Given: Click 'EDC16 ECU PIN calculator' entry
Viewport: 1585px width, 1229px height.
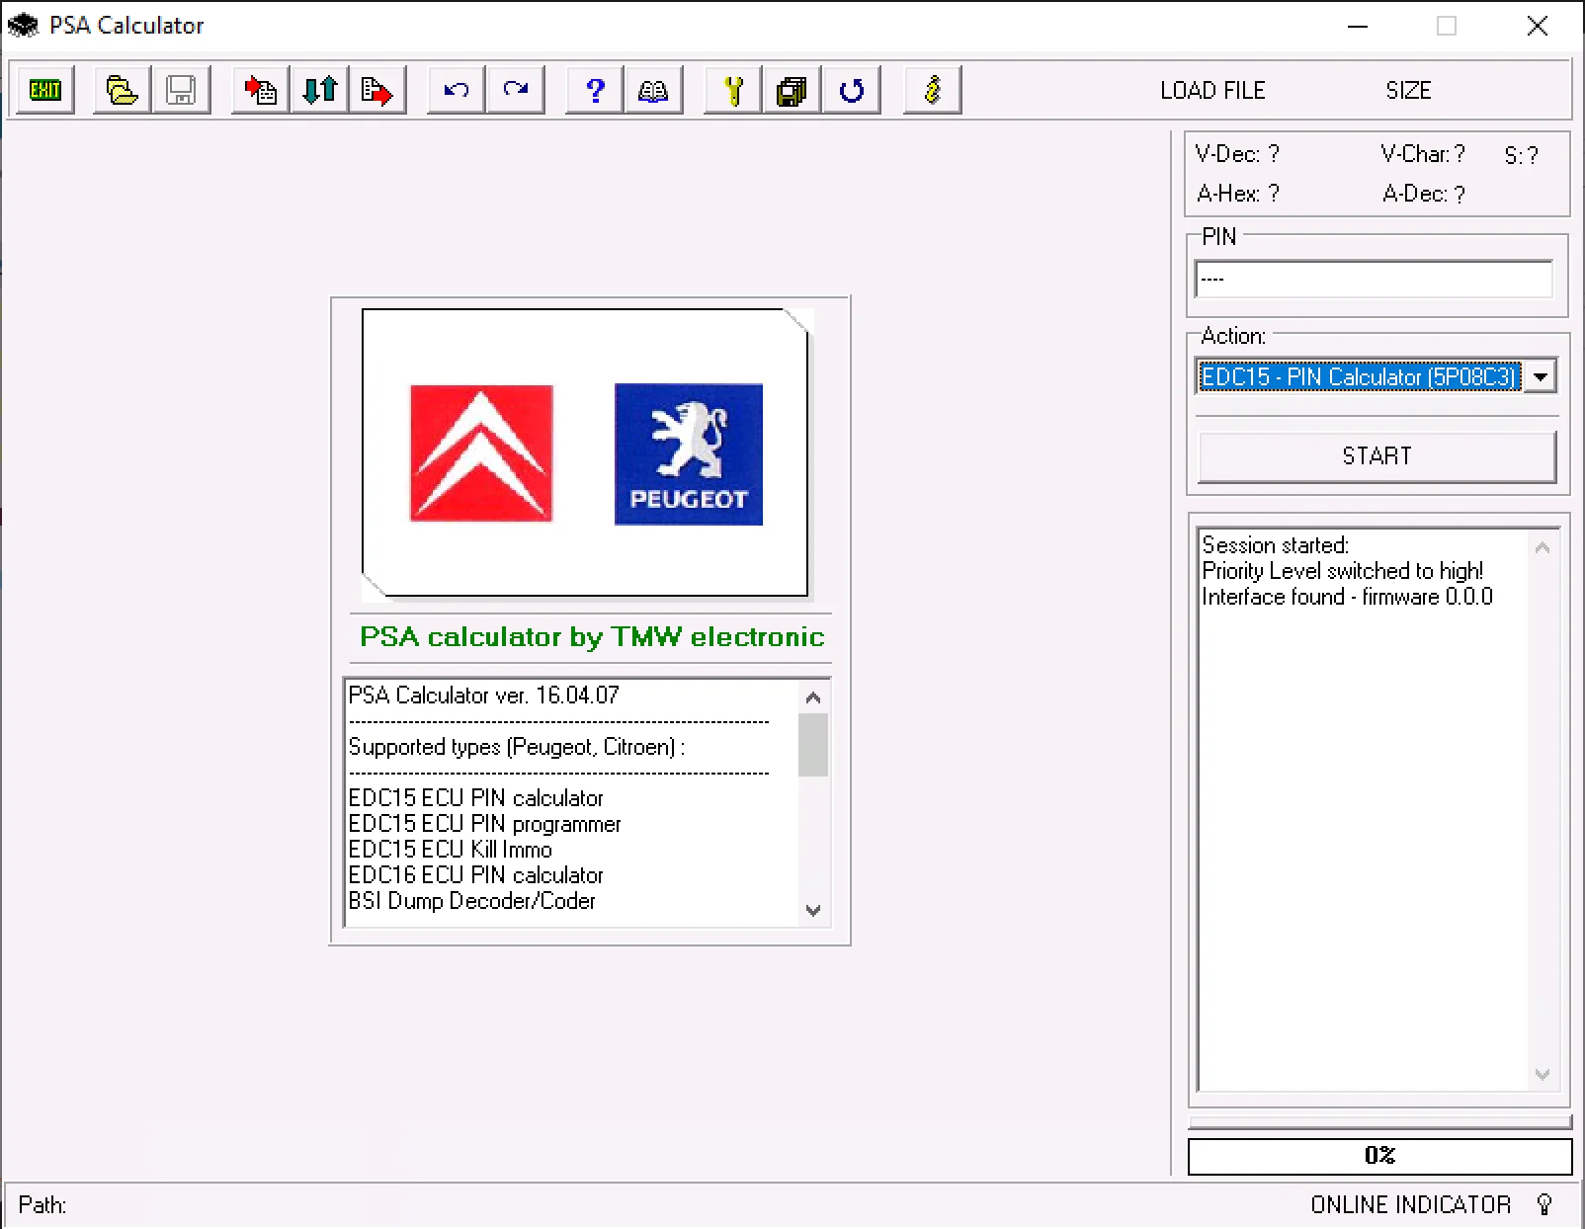Looking at the screenshot, I should click(475, 875).
